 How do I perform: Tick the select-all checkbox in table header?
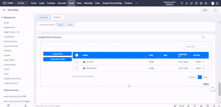click(x=77, y=55)
